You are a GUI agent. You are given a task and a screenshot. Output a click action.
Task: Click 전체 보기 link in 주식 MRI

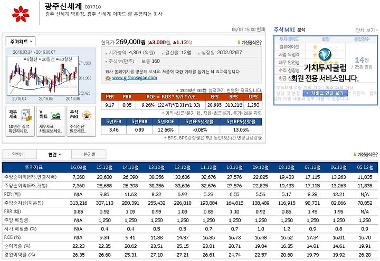pyautogui.click(x=366, y=30)
